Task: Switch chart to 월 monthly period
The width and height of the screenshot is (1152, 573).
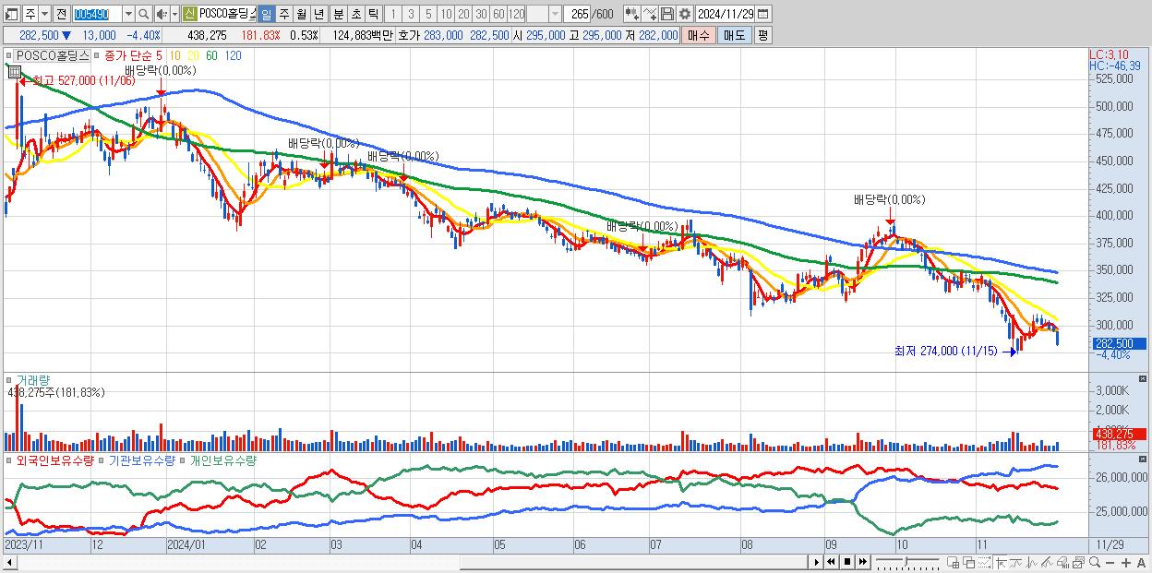Action: pos(301,14)
